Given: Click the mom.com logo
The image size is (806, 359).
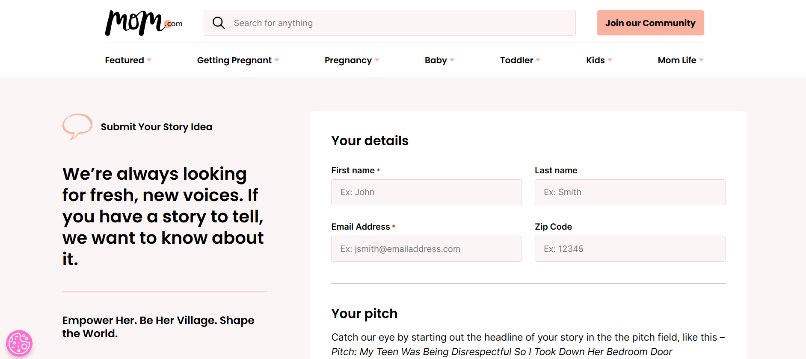Looking at the screenshot, I should coord(143,23).
